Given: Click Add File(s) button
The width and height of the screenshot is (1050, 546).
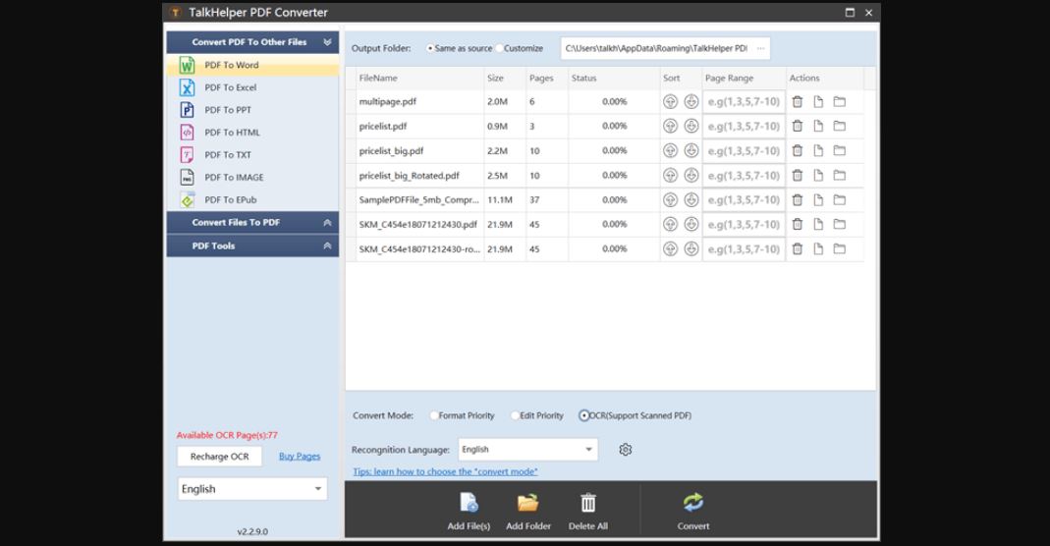Looking at the screenshot, I should click(469, 512).
